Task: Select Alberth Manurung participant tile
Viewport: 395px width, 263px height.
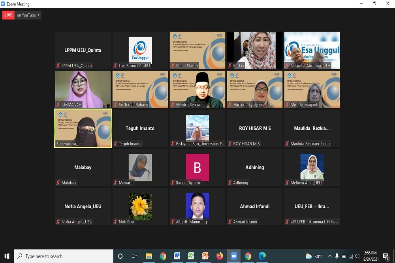Action: [197, 207]
